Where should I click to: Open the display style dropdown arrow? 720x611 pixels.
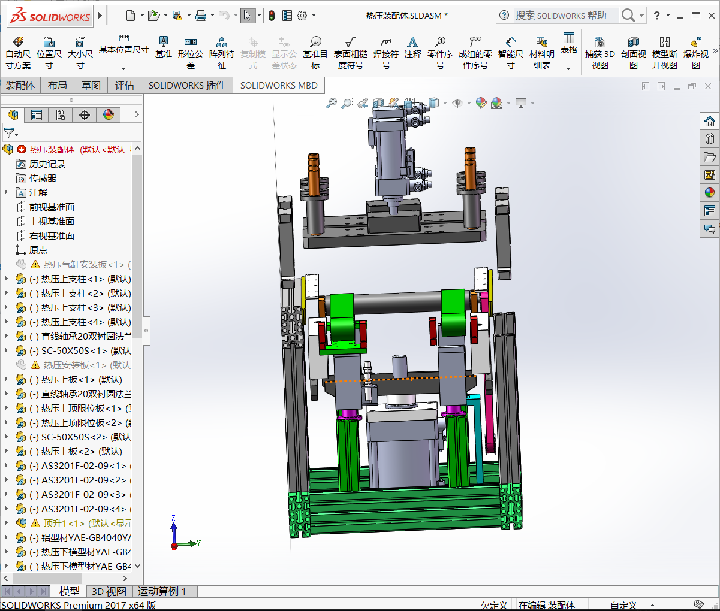445,103
